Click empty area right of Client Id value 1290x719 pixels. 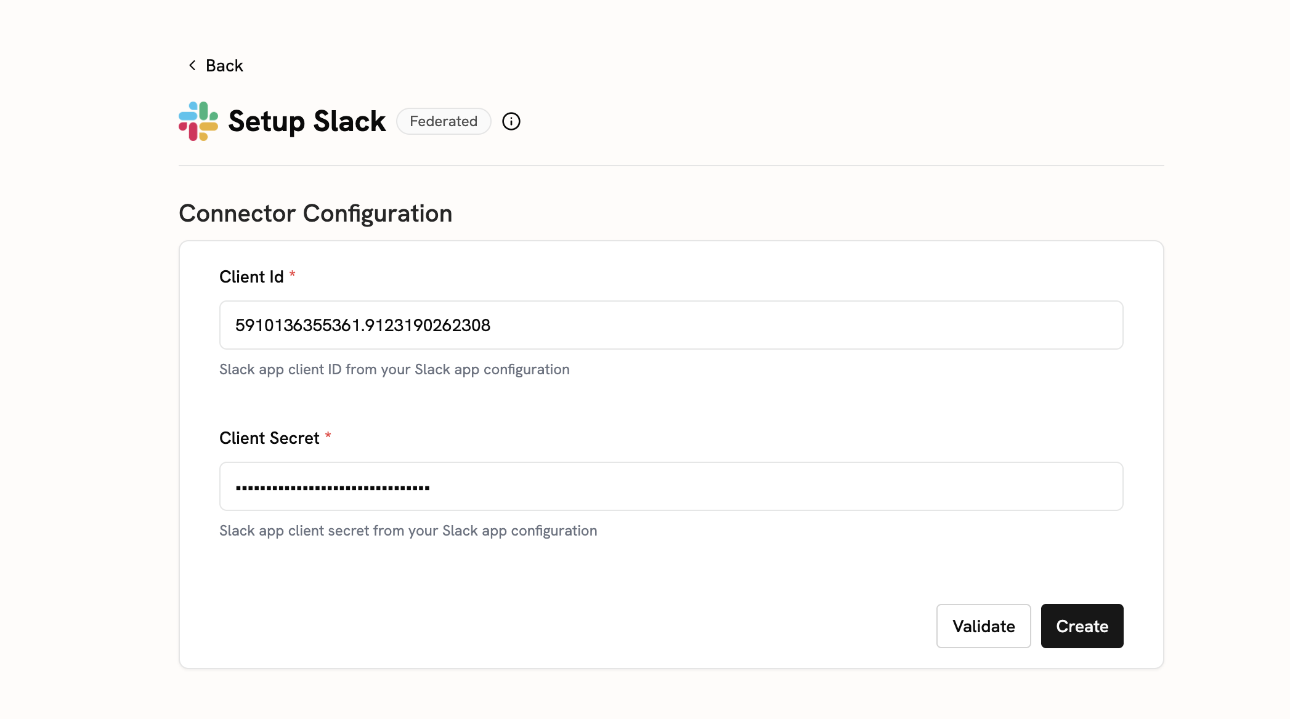pos(801,325)
